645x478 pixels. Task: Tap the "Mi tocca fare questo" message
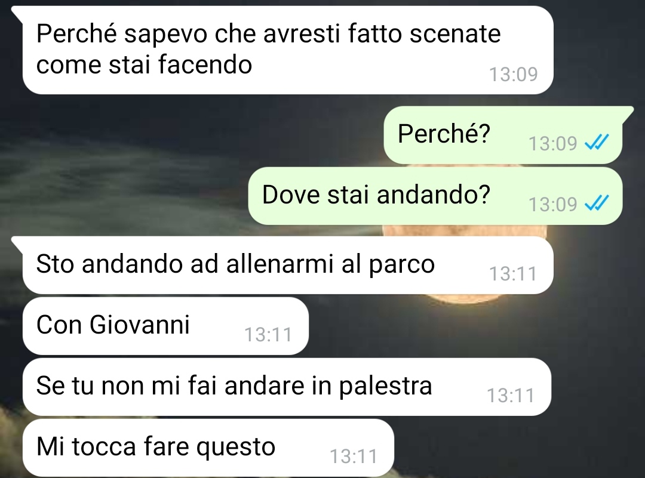pyautogui.click(x=208, y=448)
